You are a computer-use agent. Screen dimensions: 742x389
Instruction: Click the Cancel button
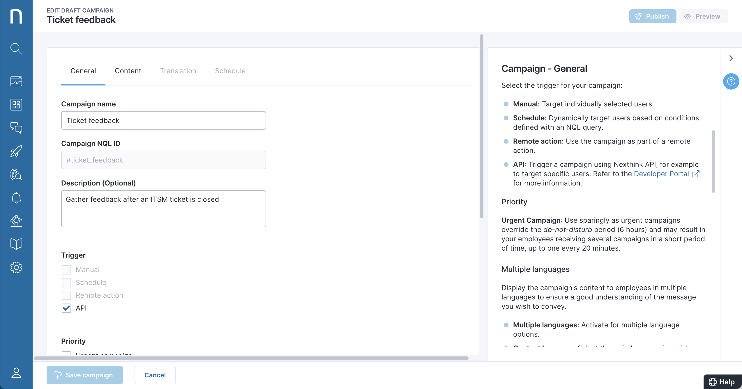(x=155, y=375)
